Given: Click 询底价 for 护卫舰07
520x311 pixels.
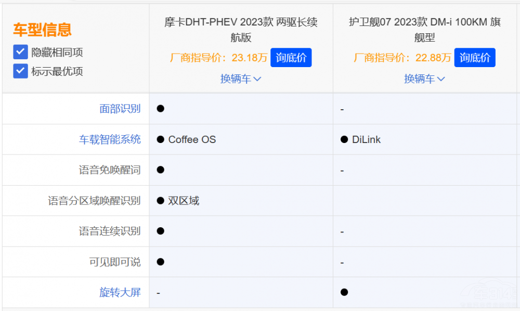Looking at the screenshot, I should pos(474,58).
